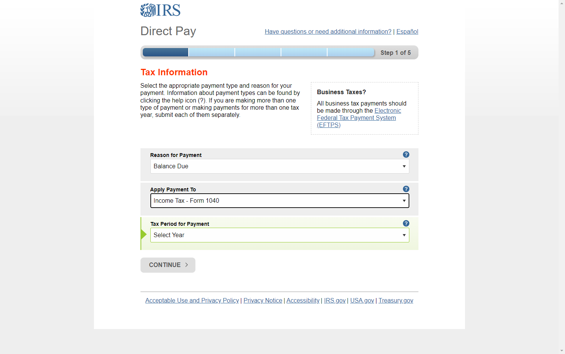Click the 'Business Taxes?' heading
The height and width of the screenshot is (354, 565).
pyautogui.click(x=341, y=92)
